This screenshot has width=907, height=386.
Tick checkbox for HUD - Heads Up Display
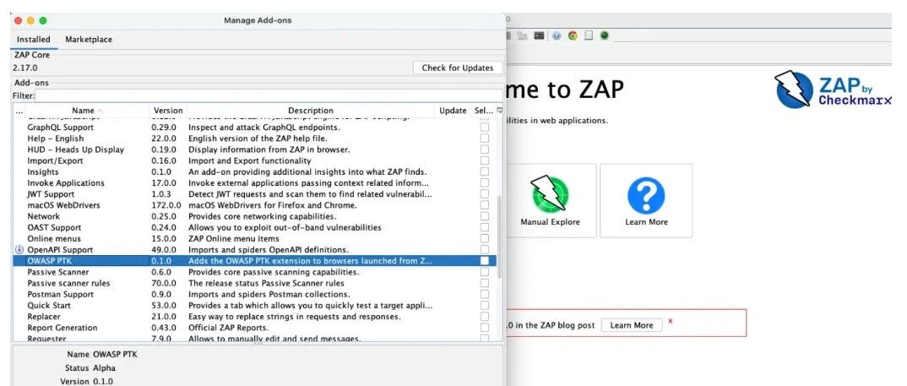point(484,150)
